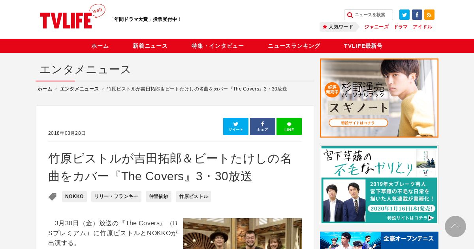
Task: Click the アイドル popular word link
Action: [x=422, y=27]
